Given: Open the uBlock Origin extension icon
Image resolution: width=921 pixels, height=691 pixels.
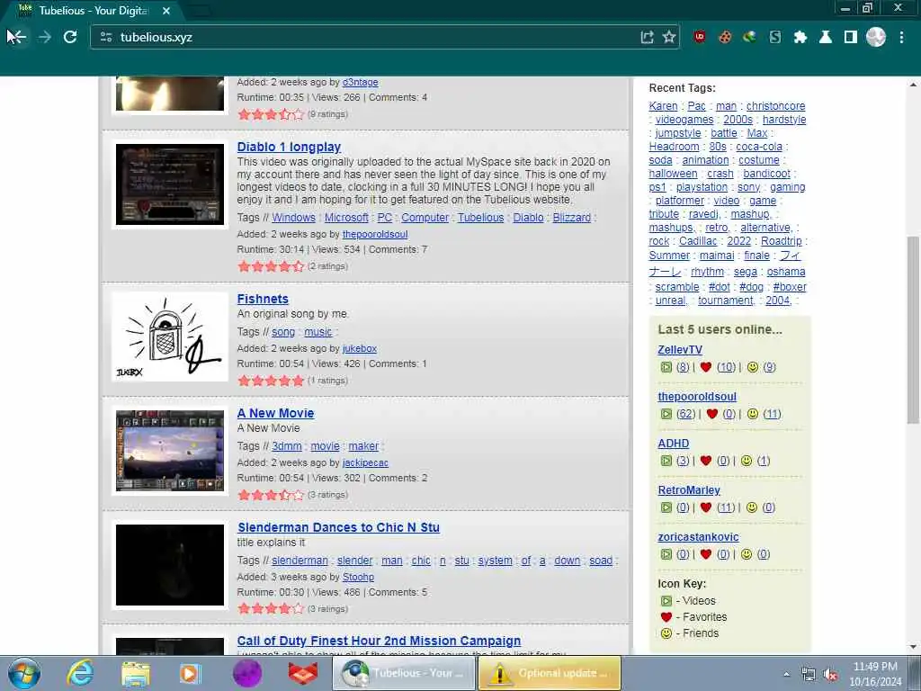Looking at the screenshot, I should point(700,37).
